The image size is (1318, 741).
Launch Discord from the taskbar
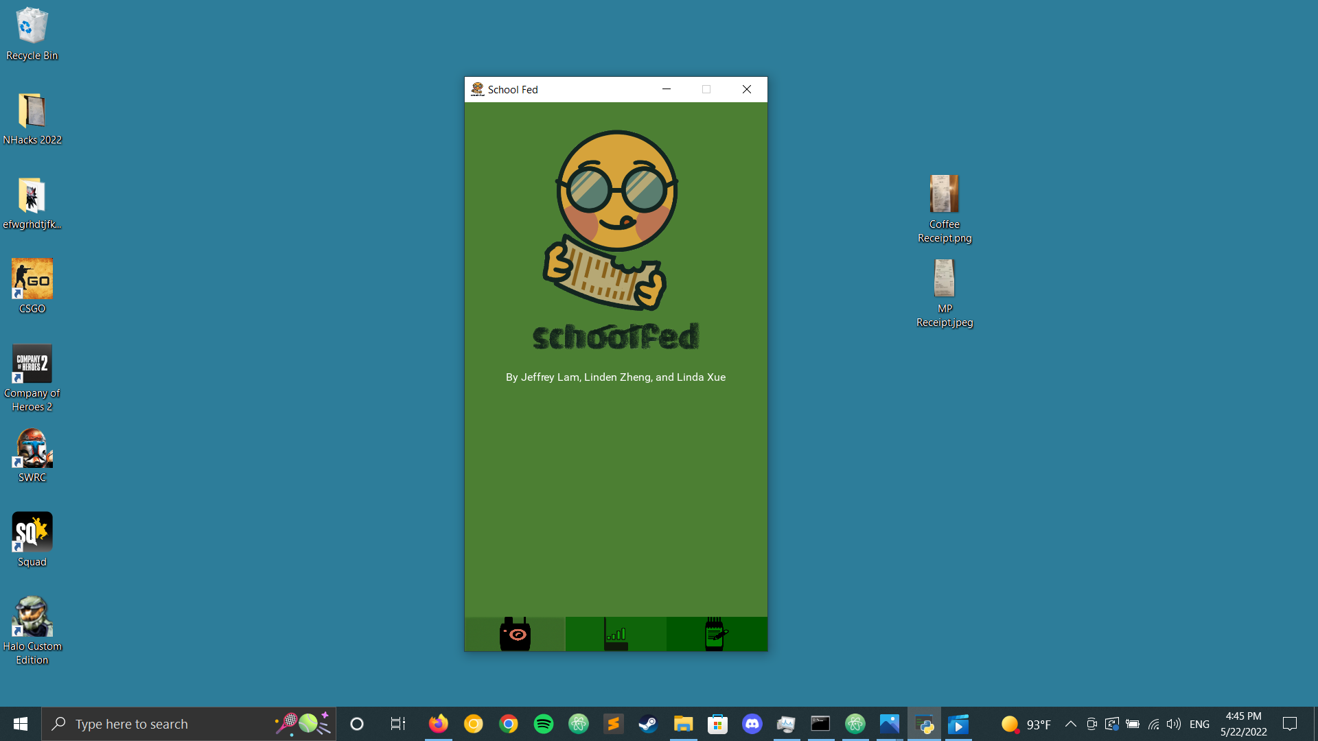pyautogui.click(x=752, y=724)
